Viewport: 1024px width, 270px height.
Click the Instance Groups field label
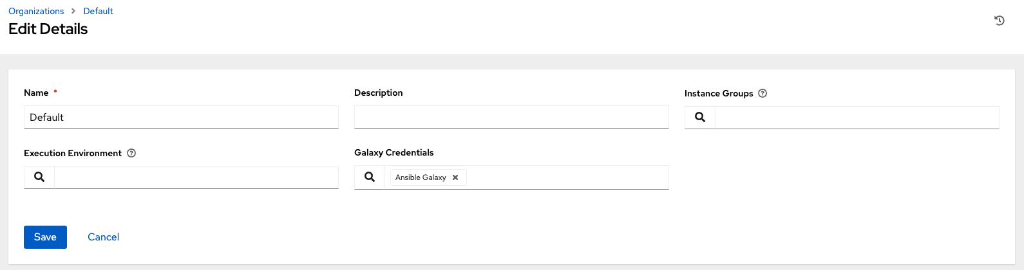(x=719, y=93)
